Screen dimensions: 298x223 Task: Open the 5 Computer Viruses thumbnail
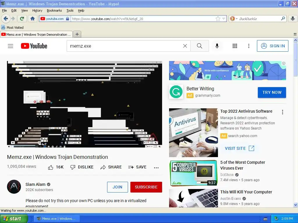(x=194, y=173)
